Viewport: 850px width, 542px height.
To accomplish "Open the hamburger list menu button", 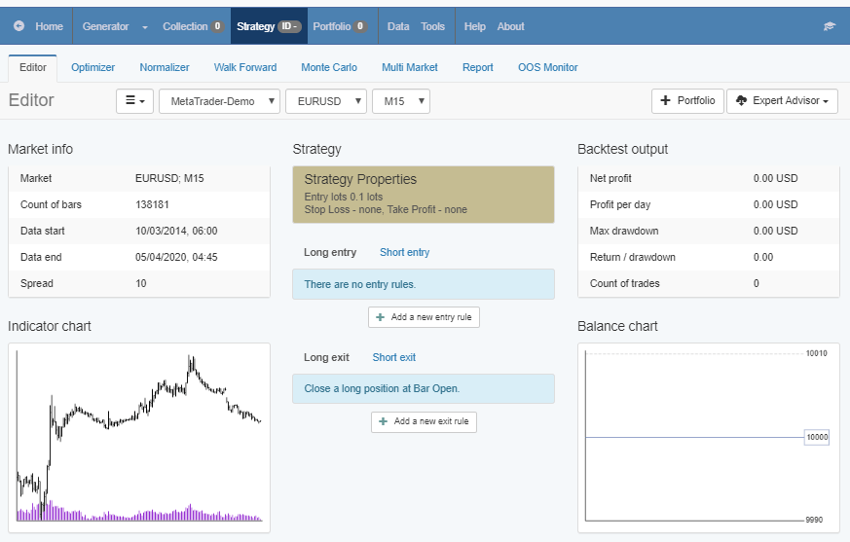I will click(134, 101).
